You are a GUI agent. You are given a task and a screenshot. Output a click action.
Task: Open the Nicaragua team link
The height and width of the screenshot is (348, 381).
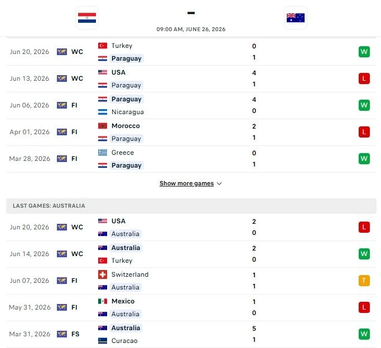tap(128, 112)
